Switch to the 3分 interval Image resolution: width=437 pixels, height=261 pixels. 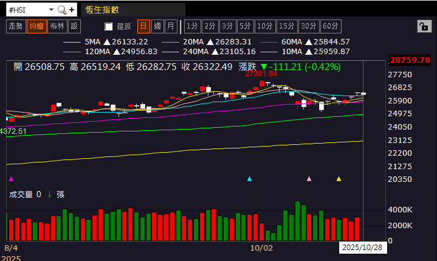pos(228,26)
